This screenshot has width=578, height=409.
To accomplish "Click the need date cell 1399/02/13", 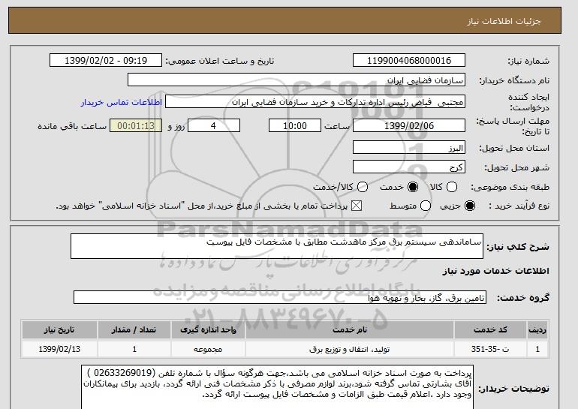I will pyautogui.click(x=59, y=349).
